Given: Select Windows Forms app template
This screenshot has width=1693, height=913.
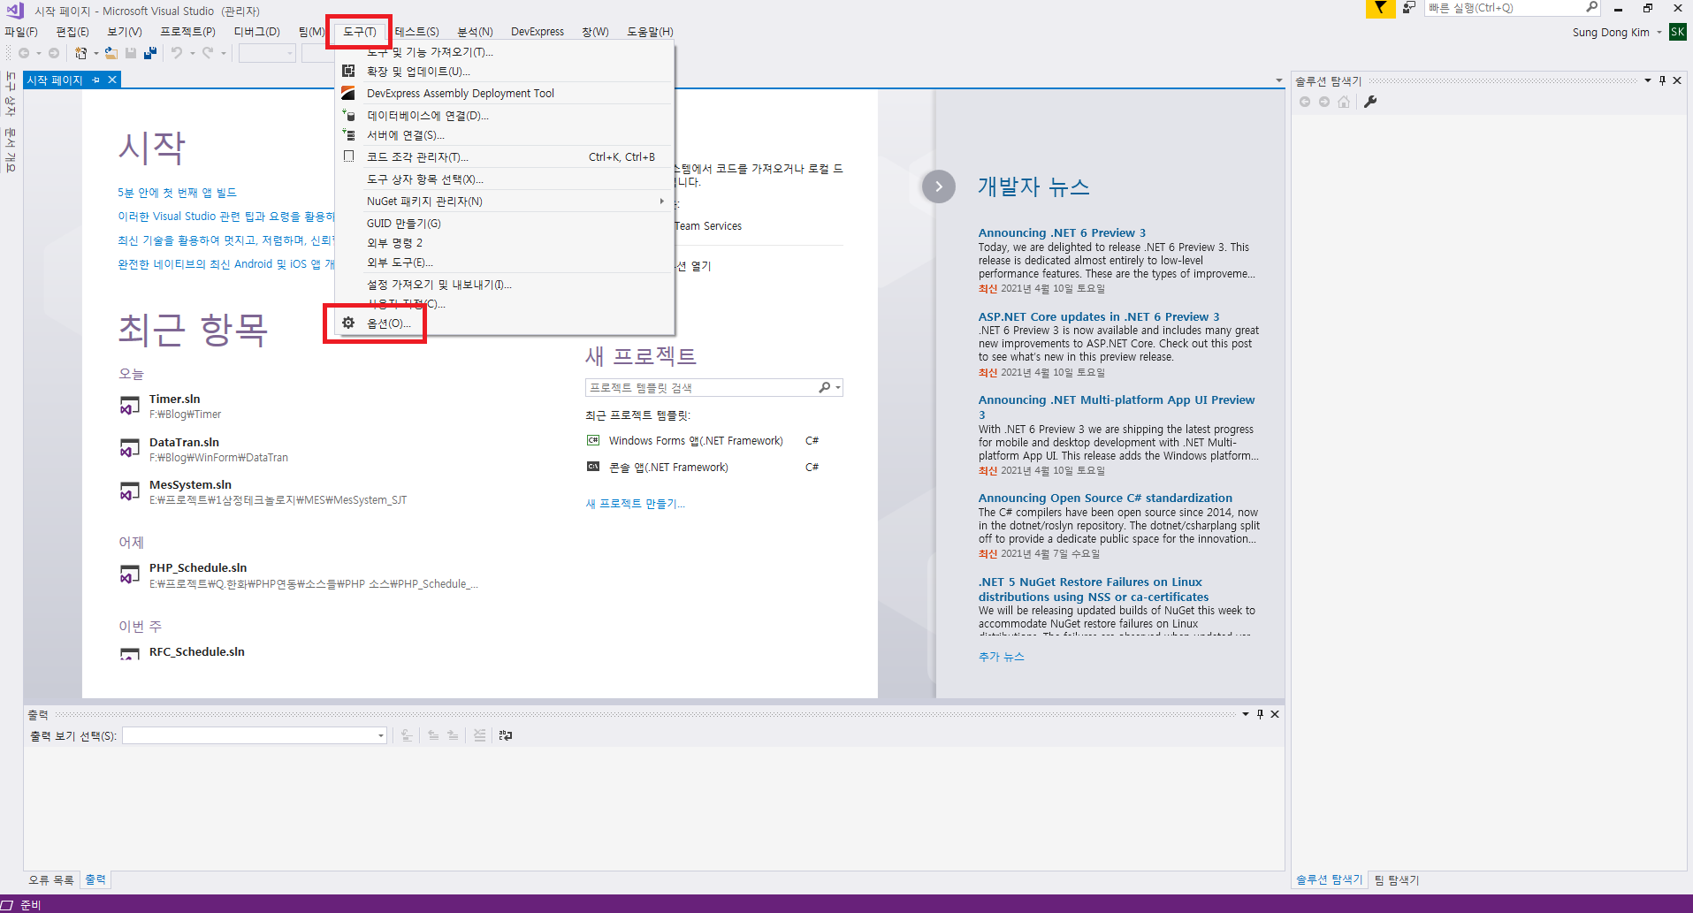Looking at the screenshot, I should point(696,441).
